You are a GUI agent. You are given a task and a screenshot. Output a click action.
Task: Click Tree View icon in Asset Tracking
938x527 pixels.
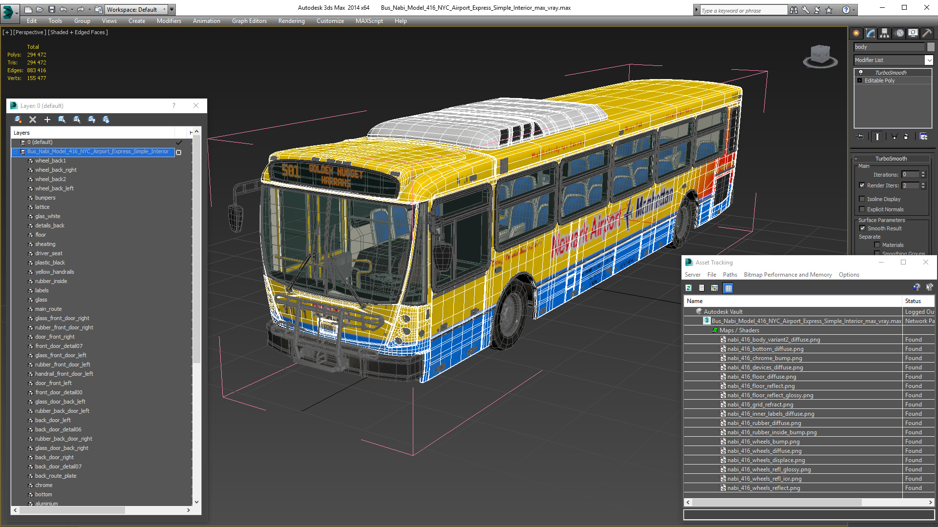coord(715,288)
